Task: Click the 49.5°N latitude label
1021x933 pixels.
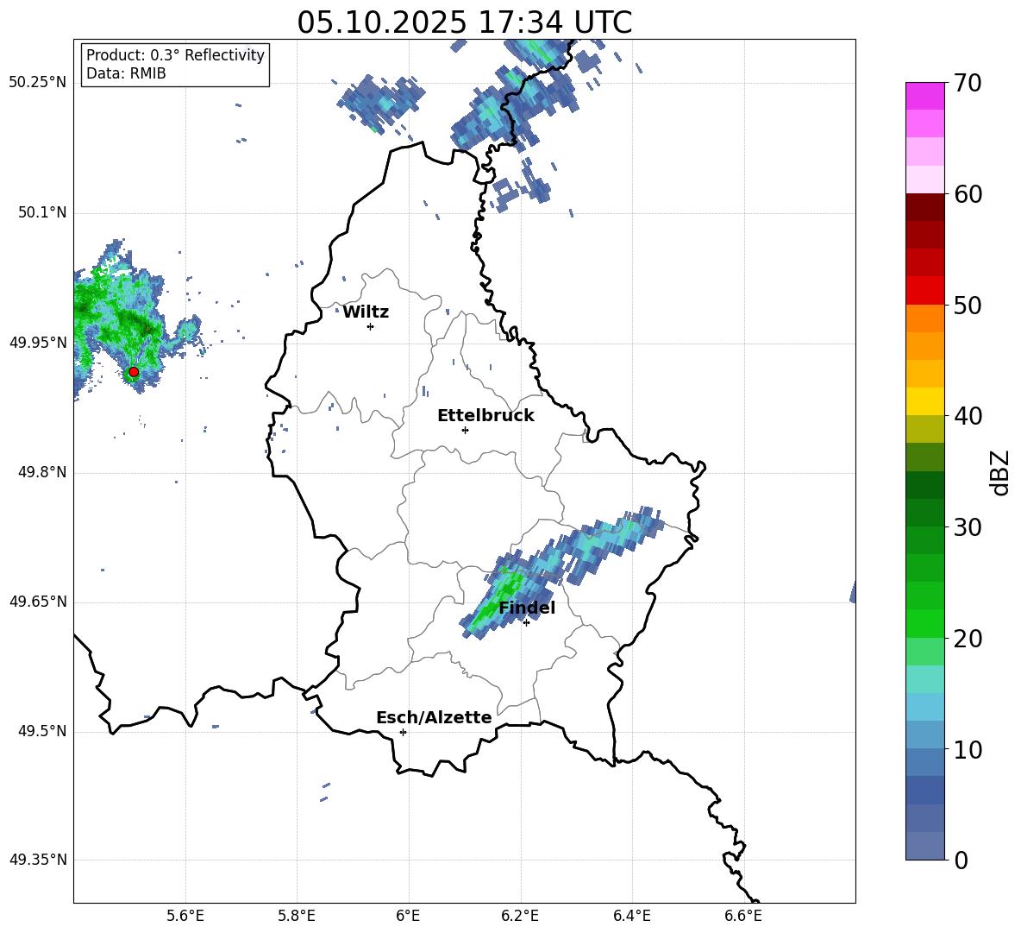Action: click(x=41, y=732)
